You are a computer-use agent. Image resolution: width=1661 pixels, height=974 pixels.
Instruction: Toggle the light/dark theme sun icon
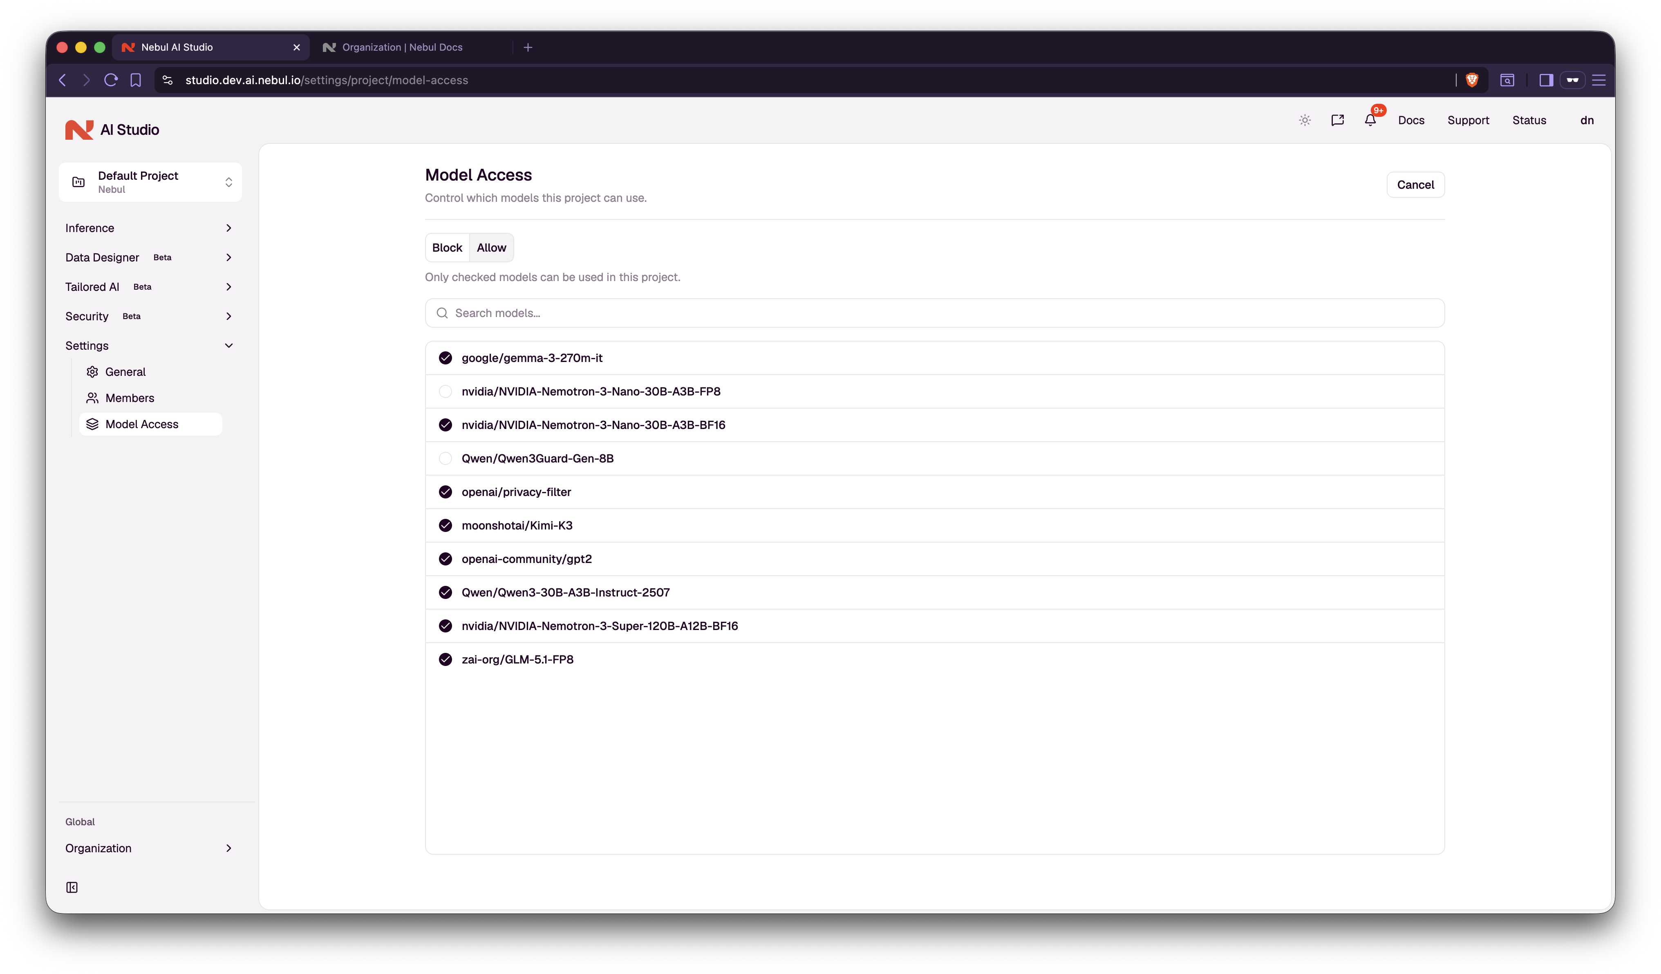click(x=1305, y=120)
